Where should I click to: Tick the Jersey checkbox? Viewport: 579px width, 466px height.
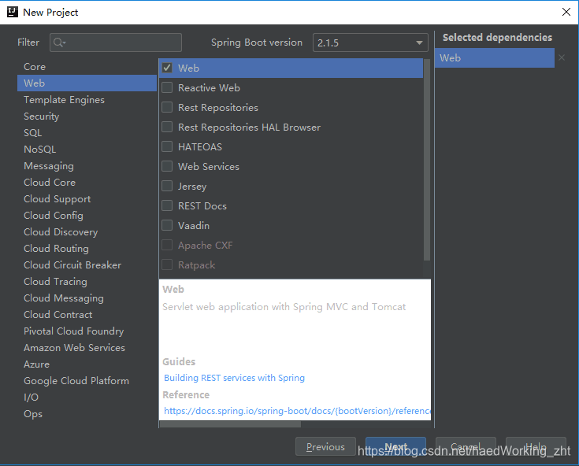pos(167,186)
